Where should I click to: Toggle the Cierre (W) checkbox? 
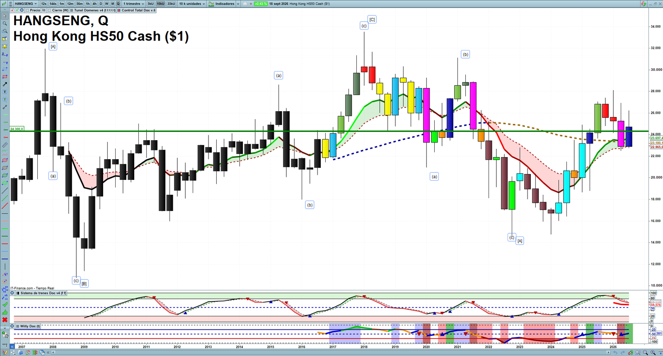click(x=50, y=10)
